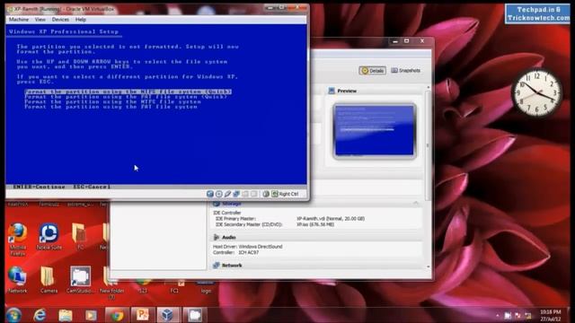Click the network adapter icon in the VM status bar
Image resolution: width=575 pixels, height=323 pixels.
(236, 194)
